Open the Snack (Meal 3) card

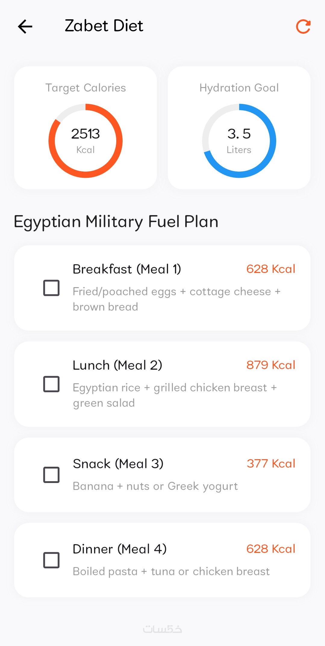tap(162, 475)
